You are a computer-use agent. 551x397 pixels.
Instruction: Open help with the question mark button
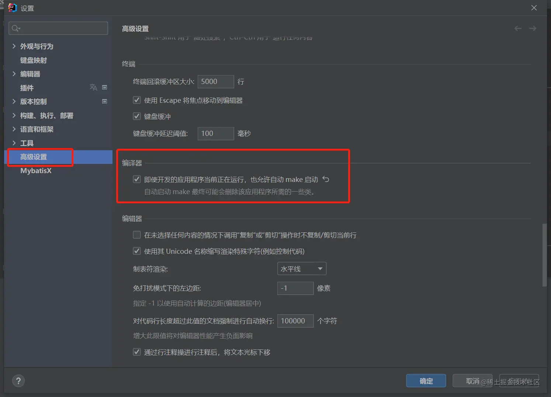pyautogui.click(x=18, y=381)
